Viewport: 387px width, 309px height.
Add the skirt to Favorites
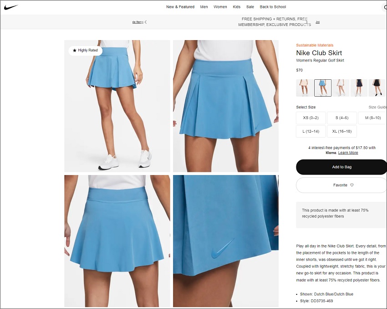341,185
